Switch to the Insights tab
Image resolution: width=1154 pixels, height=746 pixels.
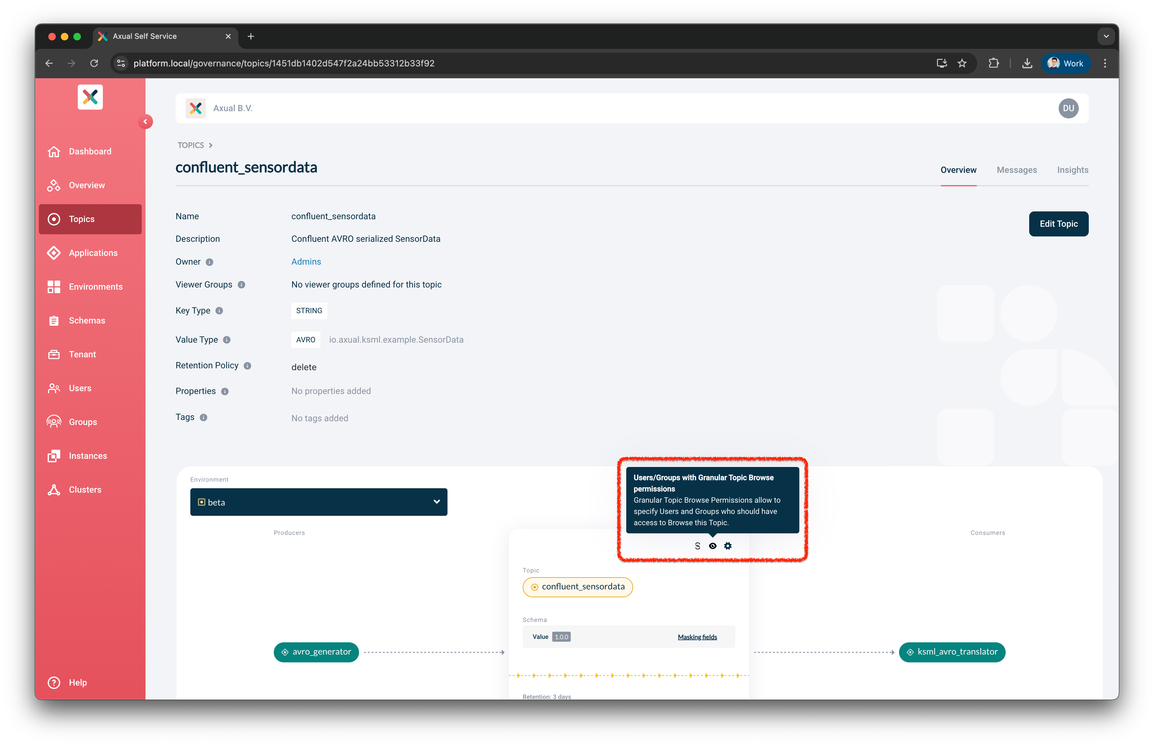1072,170
